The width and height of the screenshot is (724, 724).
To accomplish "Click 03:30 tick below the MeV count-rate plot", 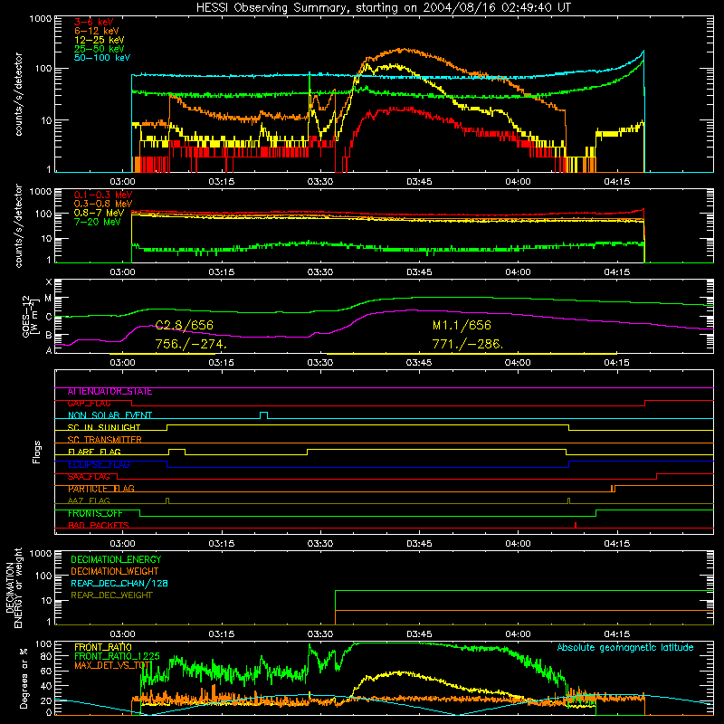I will coord(320,272).
